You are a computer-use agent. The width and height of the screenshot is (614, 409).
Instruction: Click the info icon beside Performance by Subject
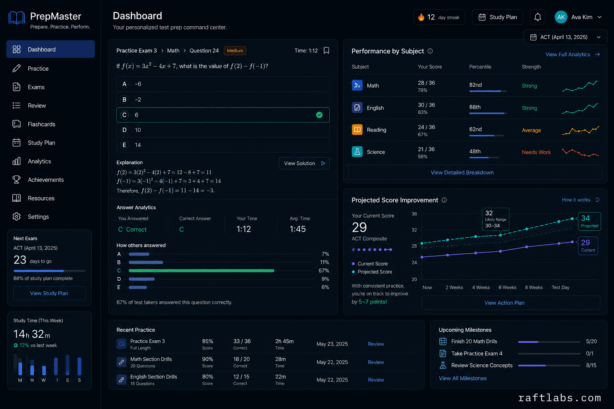pos(430,51)
